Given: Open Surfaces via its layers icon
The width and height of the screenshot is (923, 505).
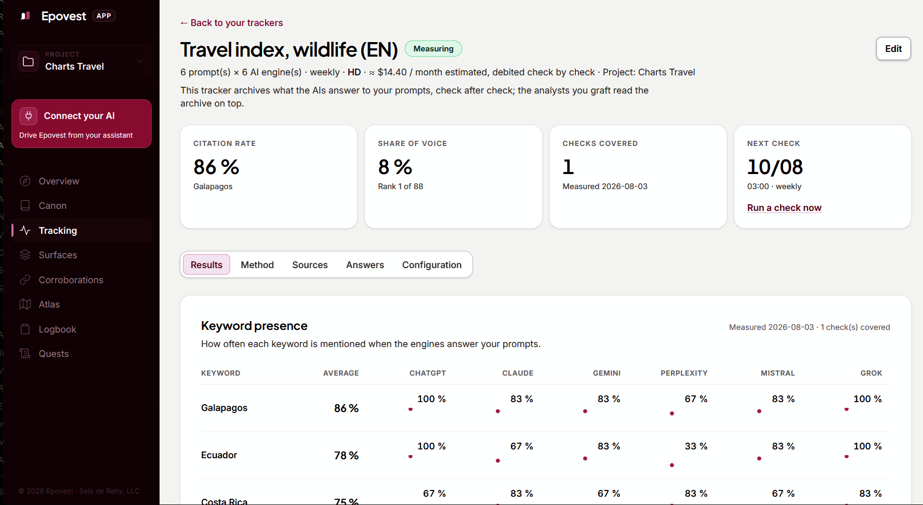Looking at the screenshot, I should (x=25, y=255).
